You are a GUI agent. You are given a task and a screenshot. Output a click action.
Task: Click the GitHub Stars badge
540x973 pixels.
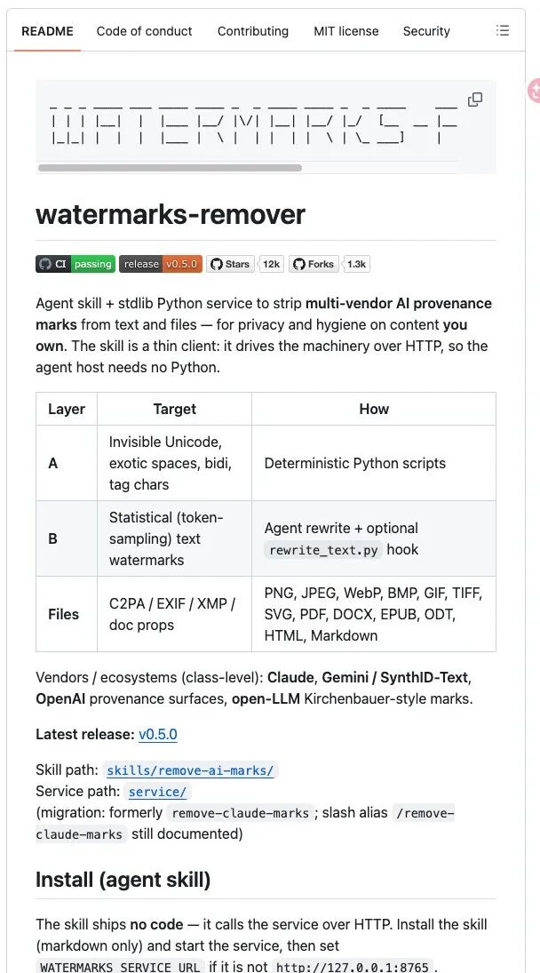pyautogui.click(x=230, y=264)
